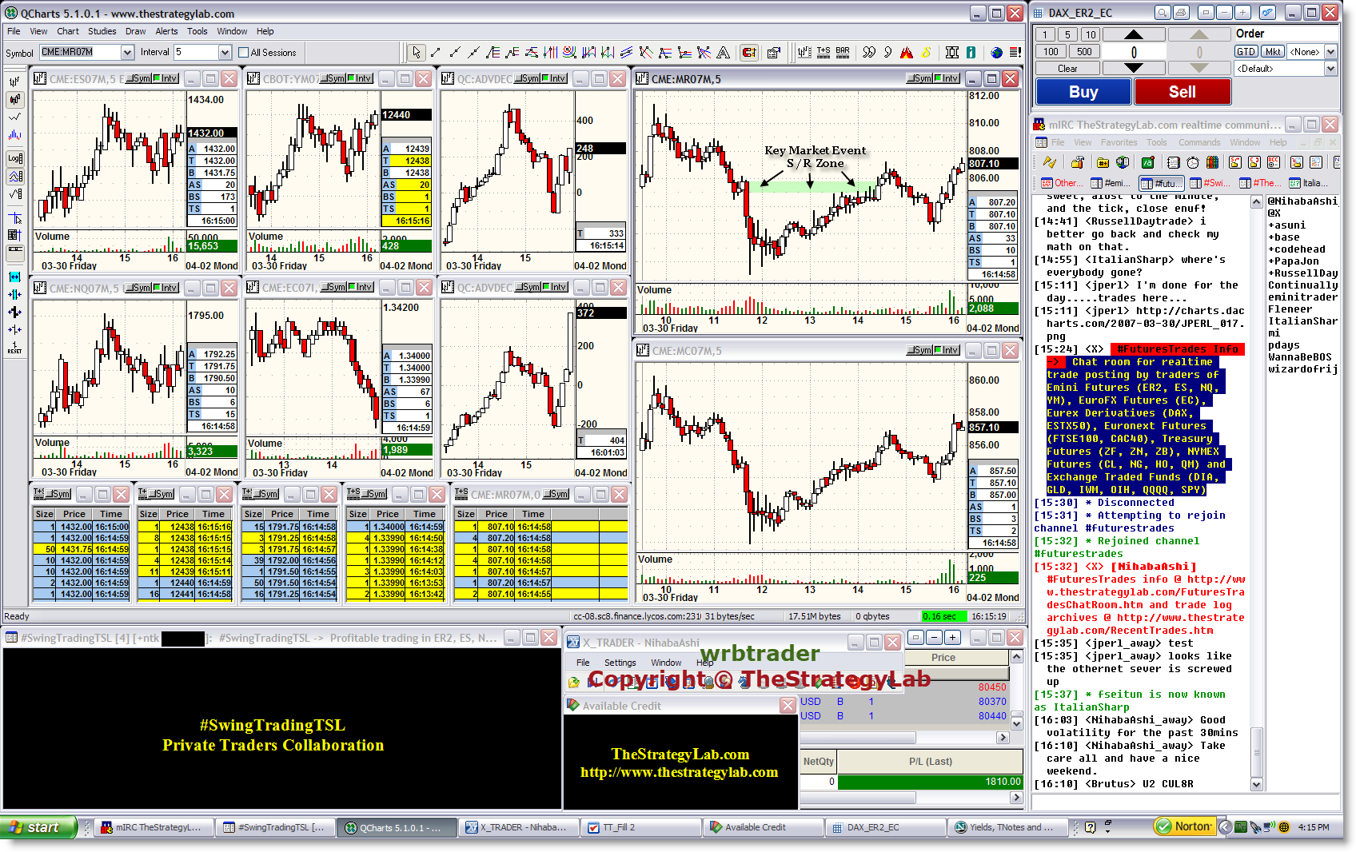1356x852 pixels.
Task: Toggle the All Sessions checkbox
Action: tap(244, 53)
